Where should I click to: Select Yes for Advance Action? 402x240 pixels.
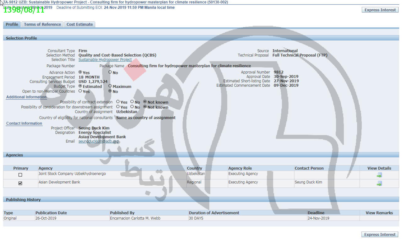(80, 72)
